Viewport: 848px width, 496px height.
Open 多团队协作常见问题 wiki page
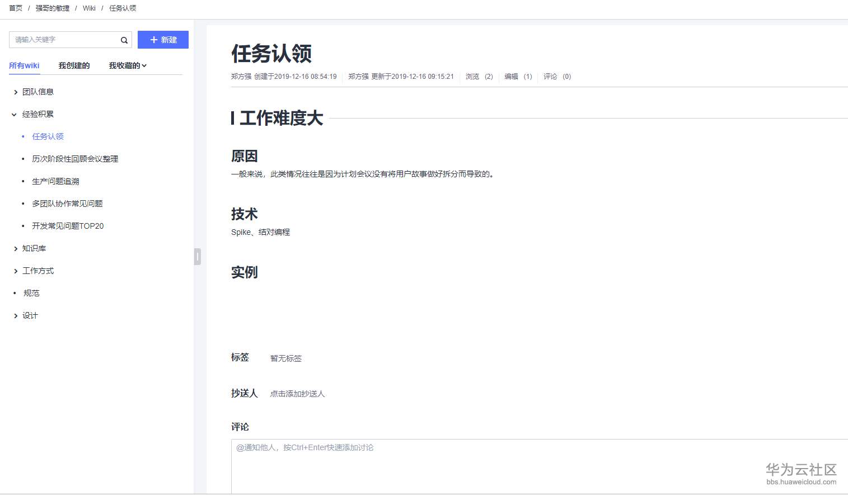(67, 204)
